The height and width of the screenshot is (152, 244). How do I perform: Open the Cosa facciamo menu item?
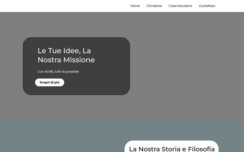point(180,6)
